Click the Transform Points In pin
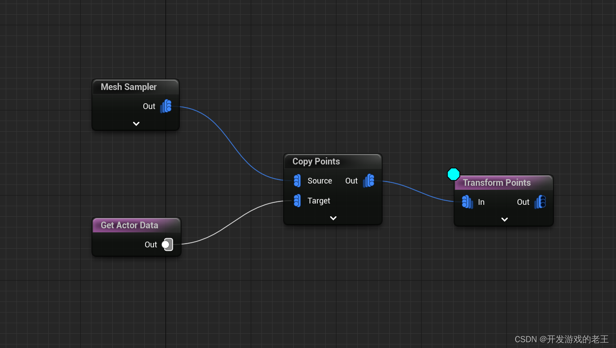 pyautogui.click(x=467, y=202)
